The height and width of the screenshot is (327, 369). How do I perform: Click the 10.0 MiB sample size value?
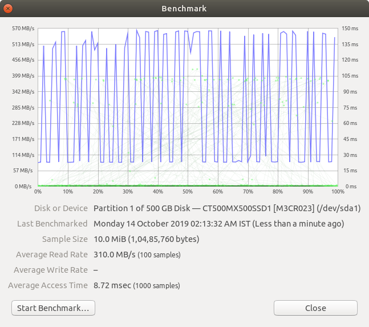point(147,239)
